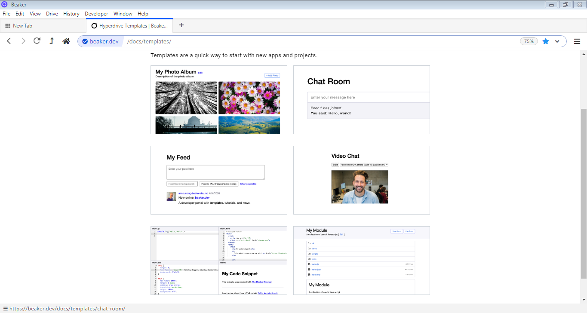Viewport: 587px width, 313px height.
Task: Open a new tab with plus button
Action: [x=181, y=25]
